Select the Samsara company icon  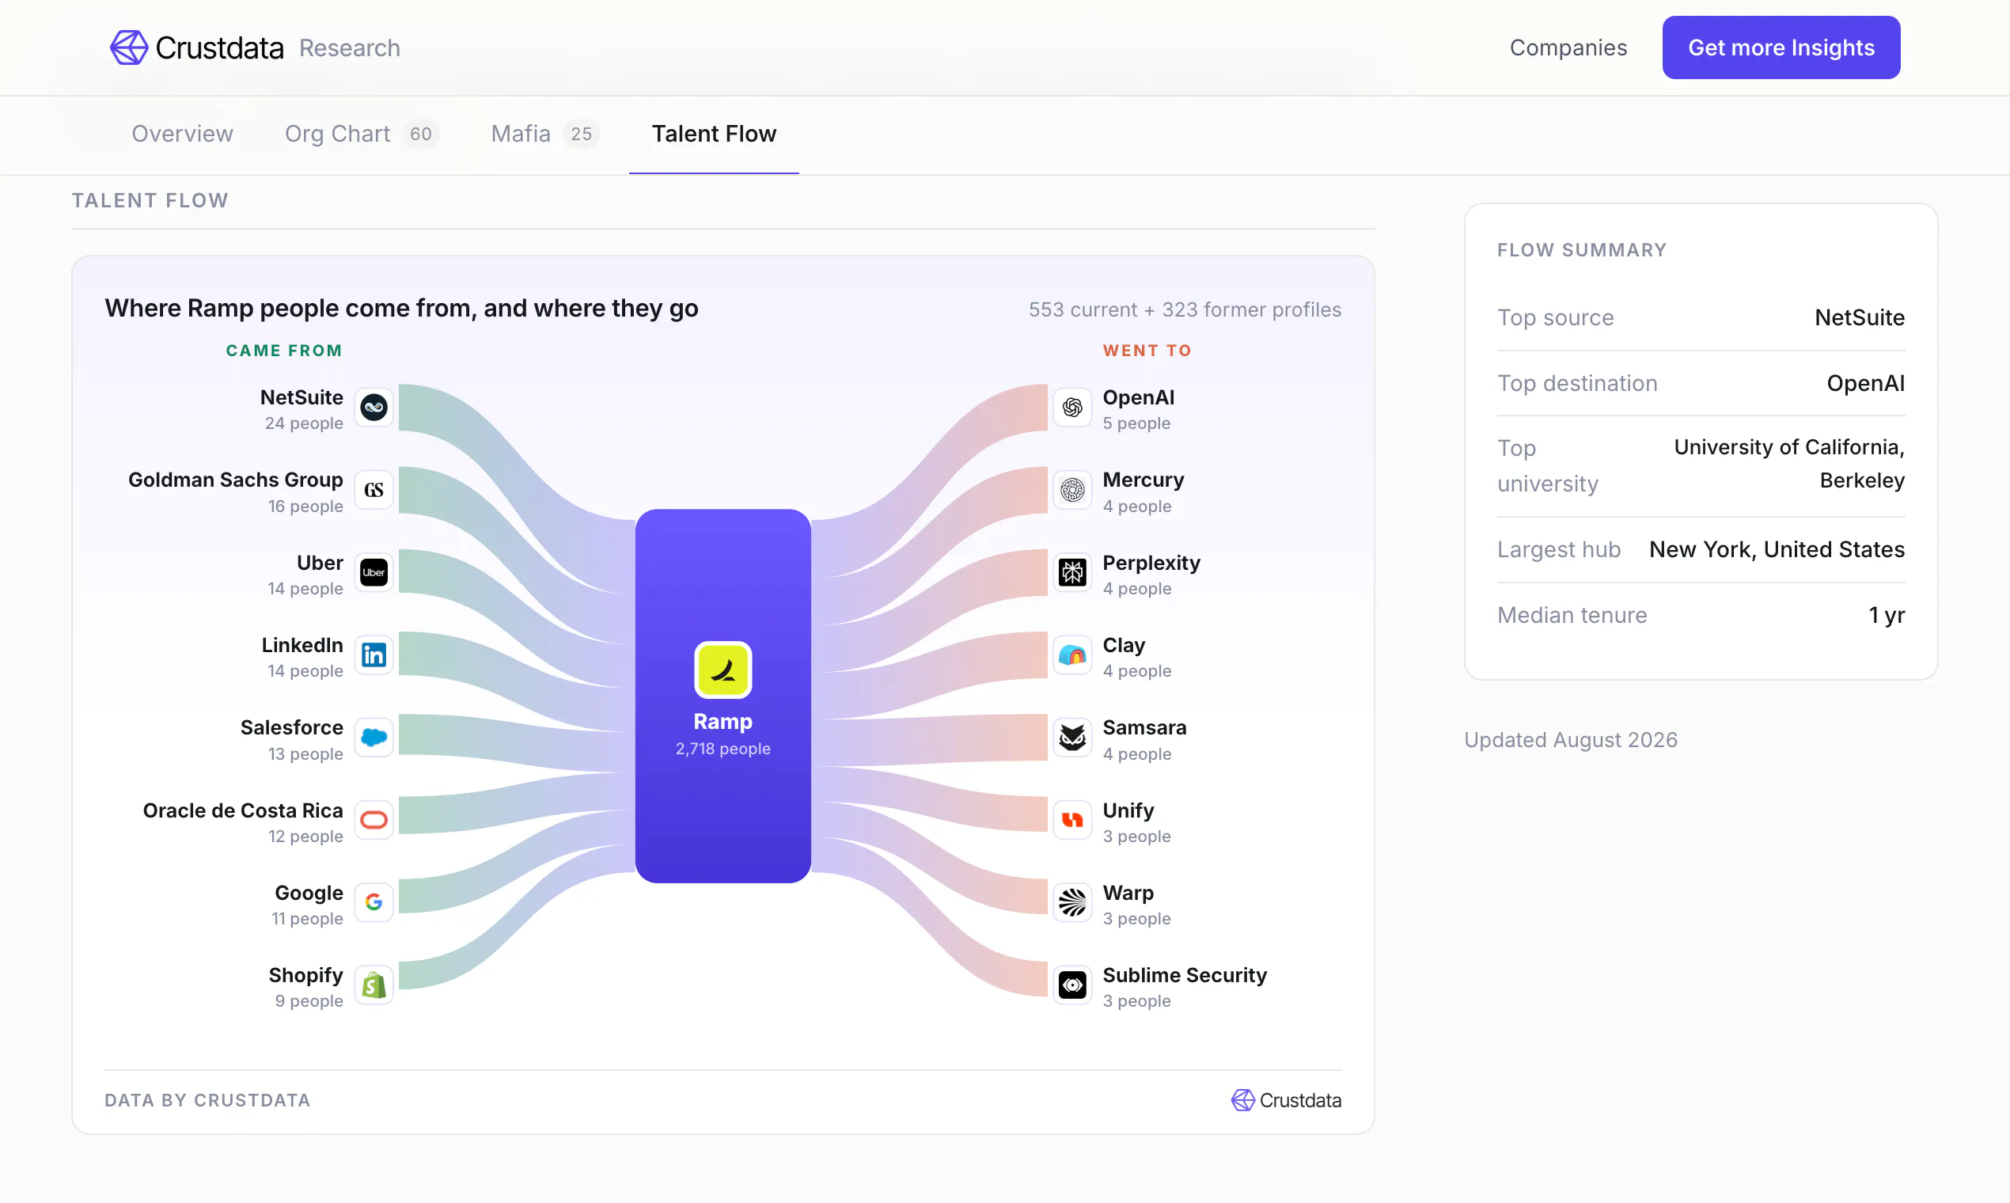(x=1072, y=738)
